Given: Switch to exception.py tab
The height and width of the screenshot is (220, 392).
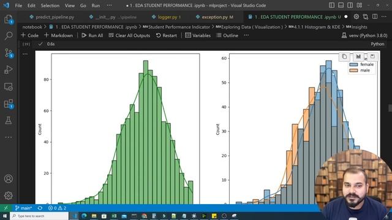Looking at the screenshot, I should (214, 17).
